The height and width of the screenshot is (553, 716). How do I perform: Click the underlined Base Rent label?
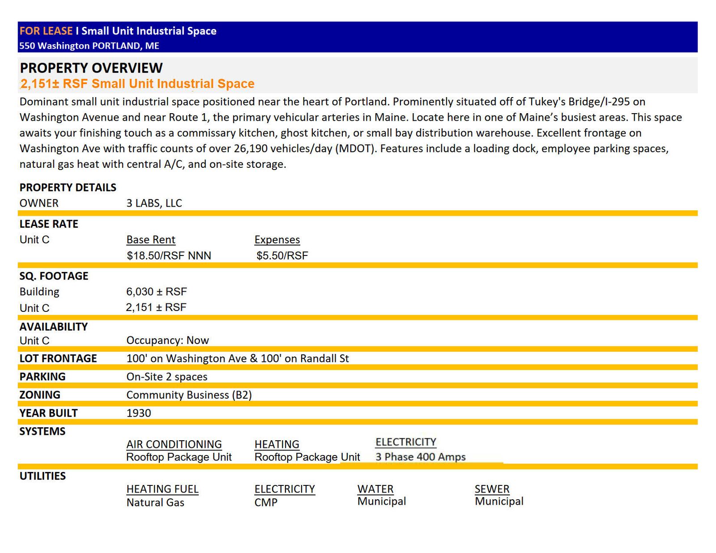[151, 240]
